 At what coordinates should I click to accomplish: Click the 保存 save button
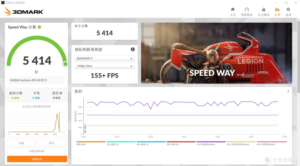point(51,143)
